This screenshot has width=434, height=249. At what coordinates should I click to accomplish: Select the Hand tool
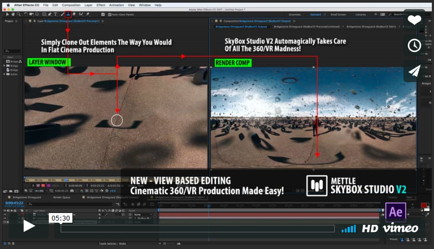click(13, 14)
